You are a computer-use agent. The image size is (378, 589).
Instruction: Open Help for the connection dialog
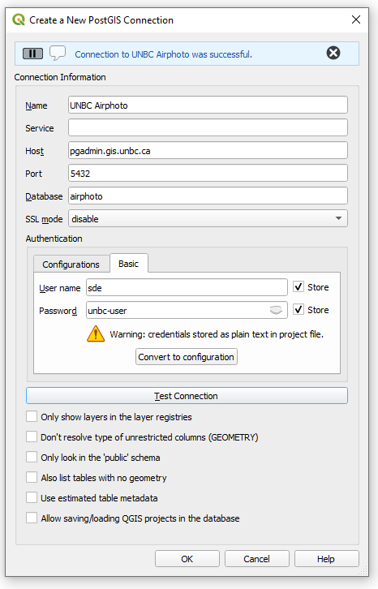[x=327, y=559]
